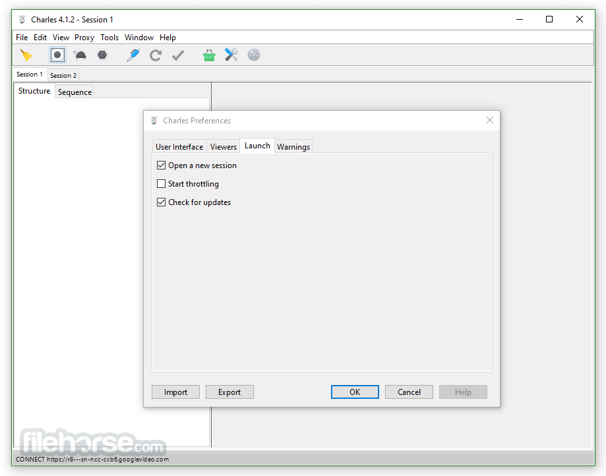Viewport: 606px width, 476px height.
Task: Open the View menu
Action: 61,38
